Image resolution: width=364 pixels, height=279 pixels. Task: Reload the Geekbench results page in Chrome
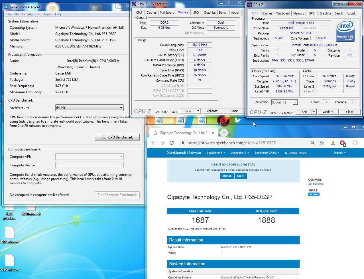172,143
